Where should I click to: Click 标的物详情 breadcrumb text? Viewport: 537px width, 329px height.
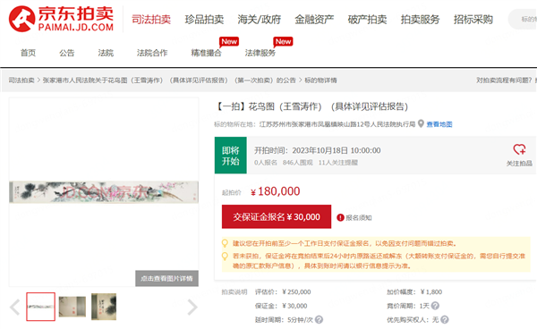(x=320, y=80)
